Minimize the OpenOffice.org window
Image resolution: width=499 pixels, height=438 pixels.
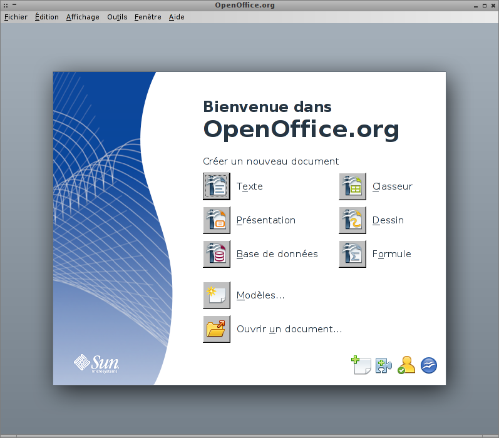pyautogui.click(x=476, y=6)
